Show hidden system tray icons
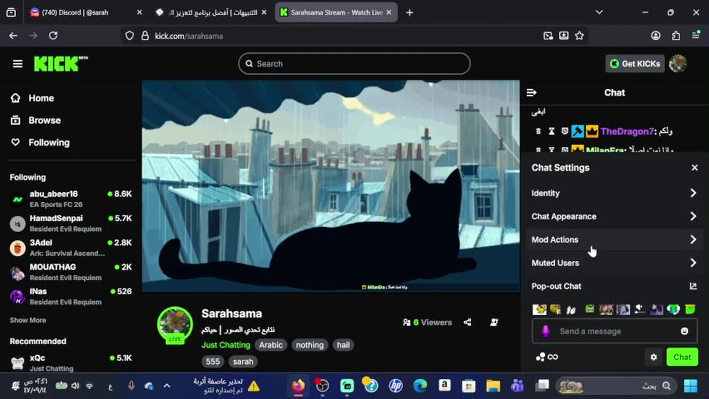 point(166,386)
